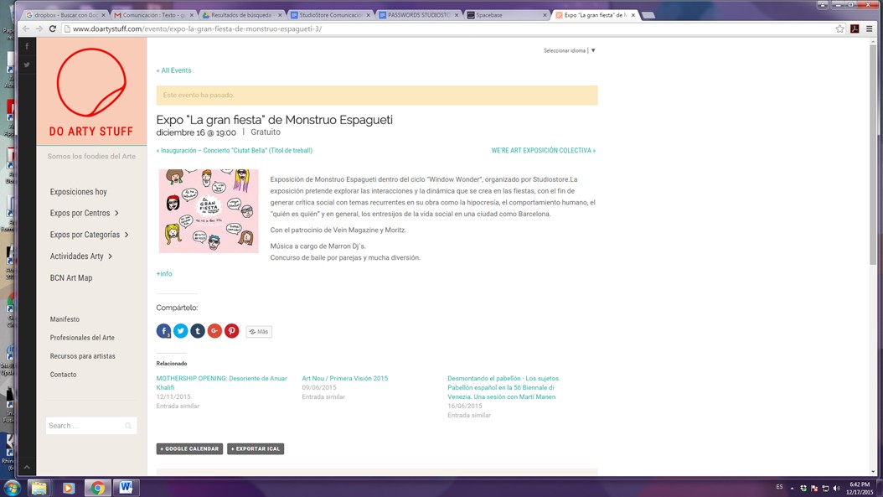
Task: Open MOTHERSHIP OPENING related post
Action: 222,383
